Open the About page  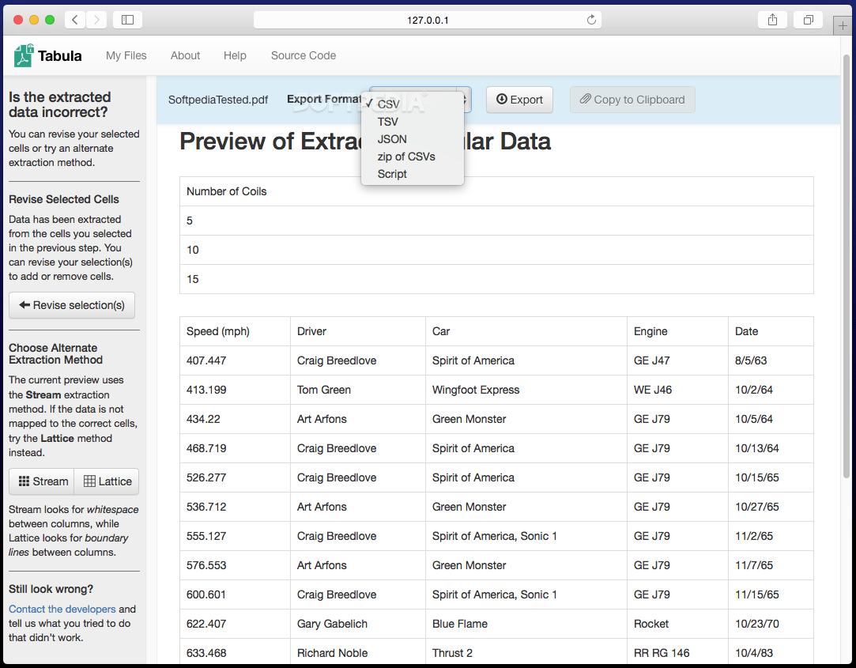185,55
